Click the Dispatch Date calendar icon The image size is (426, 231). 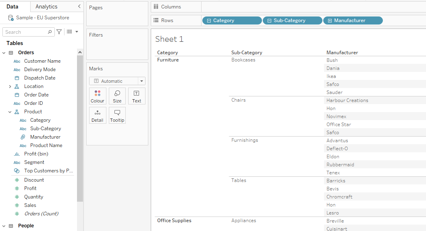pyautogui.click(x=17, y=78)
